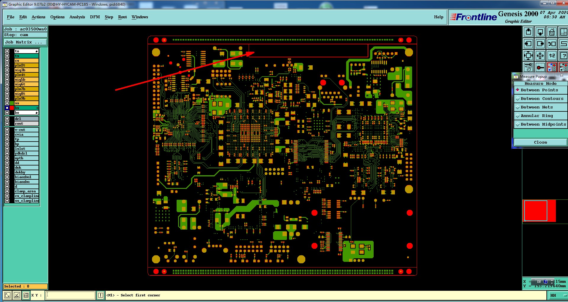This screenshot has height=302, width=568.
Task: Click the Home view house icon
Action: point(552,32)
